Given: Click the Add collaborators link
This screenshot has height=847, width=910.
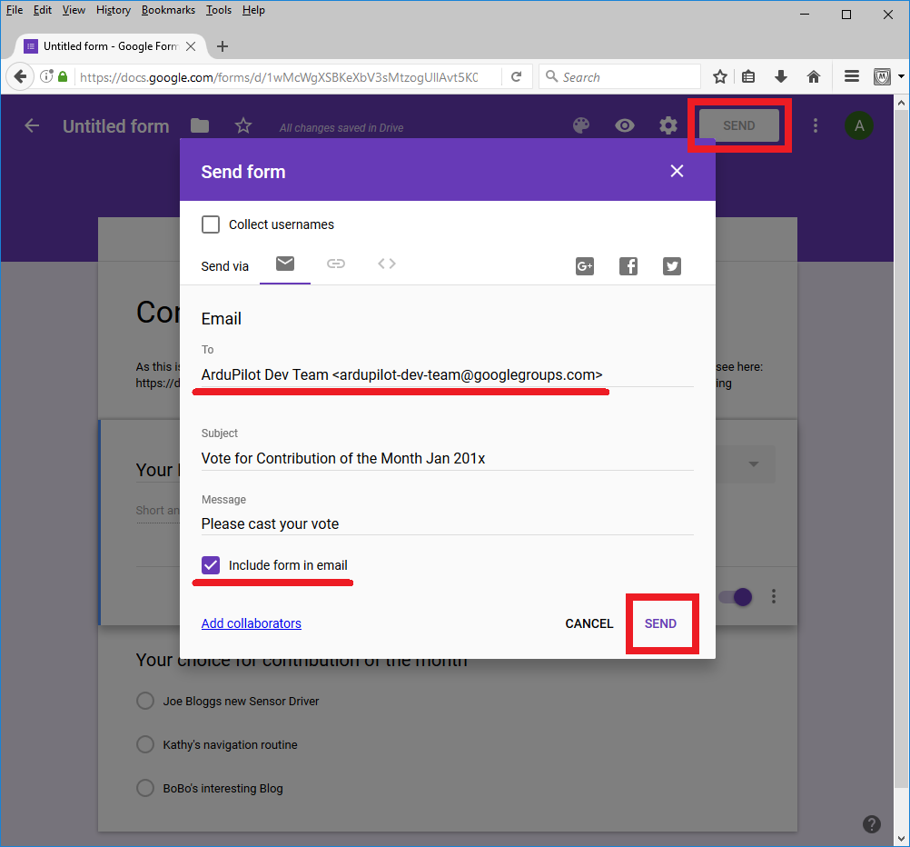Looking at the screenshot, I should click(252, 623).
